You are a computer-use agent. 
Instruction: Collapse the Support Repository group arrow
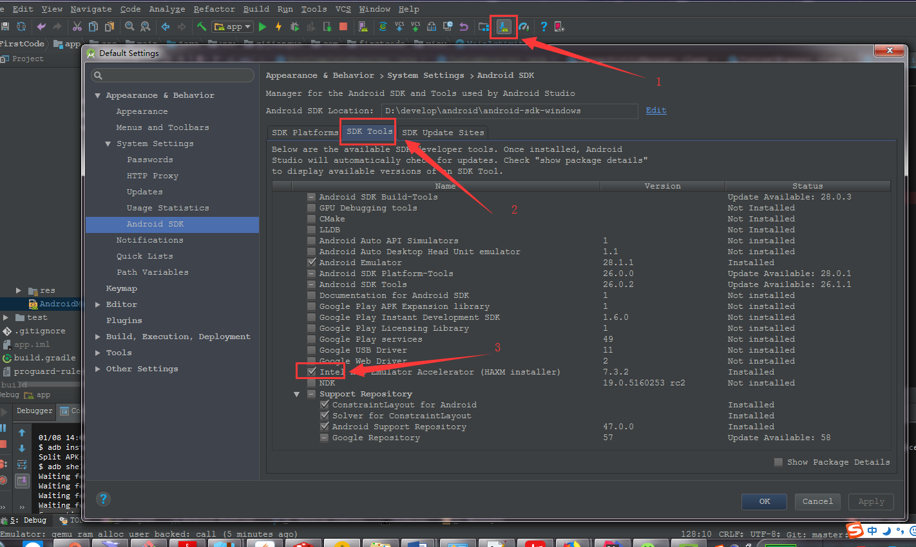click(297, 394)
